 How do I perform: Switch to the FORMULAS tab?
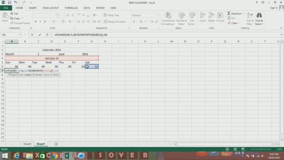click(x=71, y=8)
